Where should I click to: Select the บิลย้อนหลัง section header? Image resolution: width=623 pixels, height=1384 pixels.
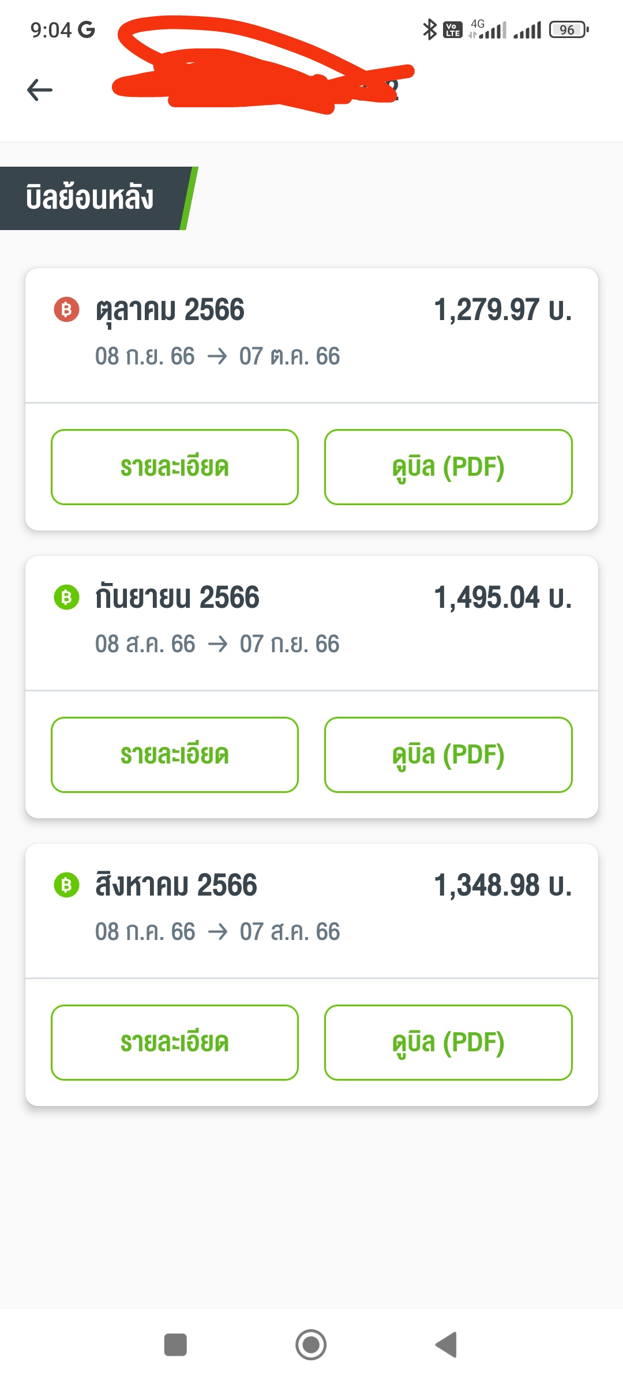(x=91, y=198)
